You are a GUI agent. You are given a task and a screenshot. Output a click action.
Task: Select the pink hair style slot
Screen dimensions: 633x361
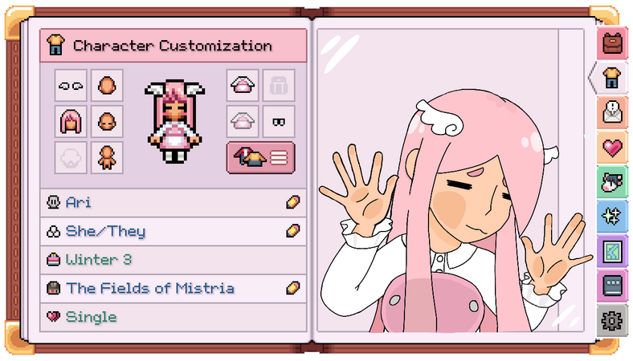71,121
